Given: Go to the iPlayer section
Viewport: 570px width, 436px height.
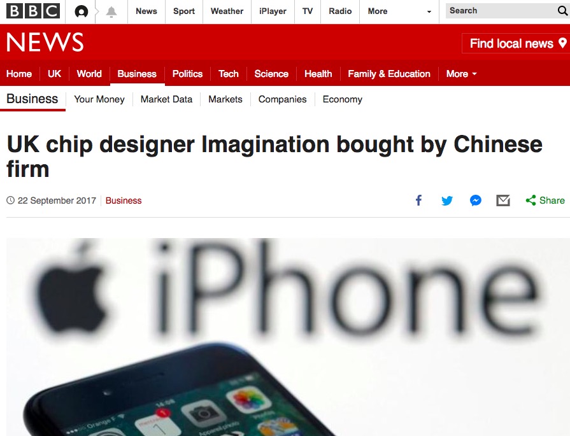Looking at the screenshot, I should point(273,11).
